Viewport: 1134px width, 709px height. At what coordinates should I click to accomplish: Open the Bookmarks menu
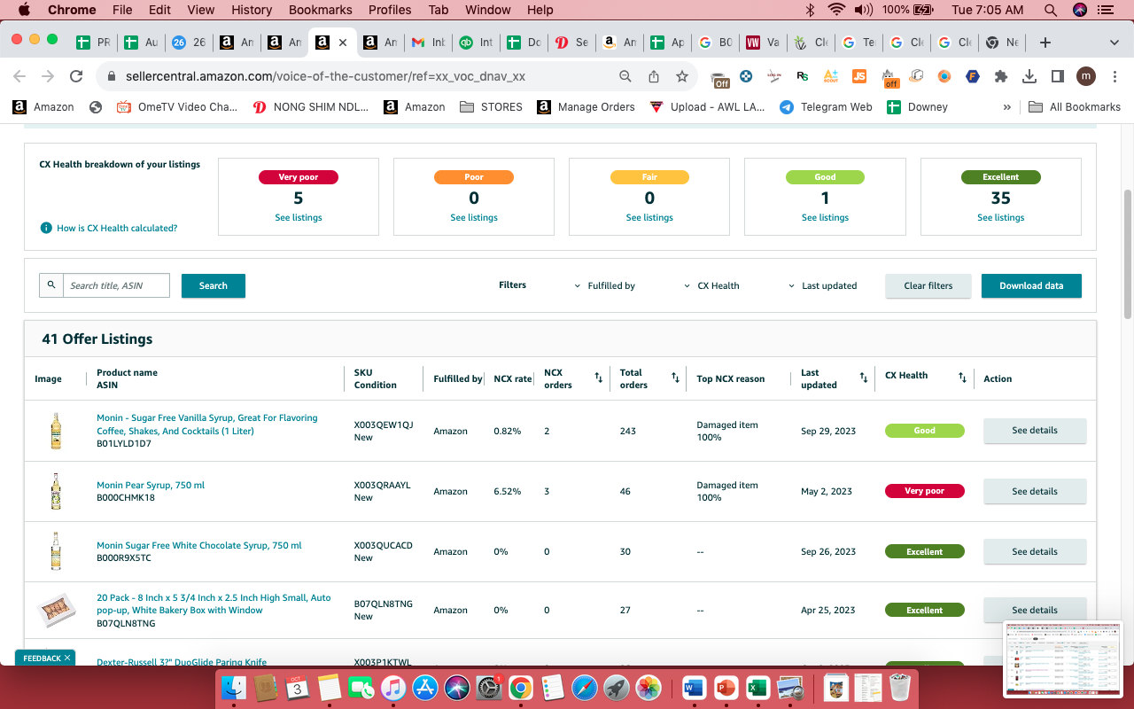[319, 10]
